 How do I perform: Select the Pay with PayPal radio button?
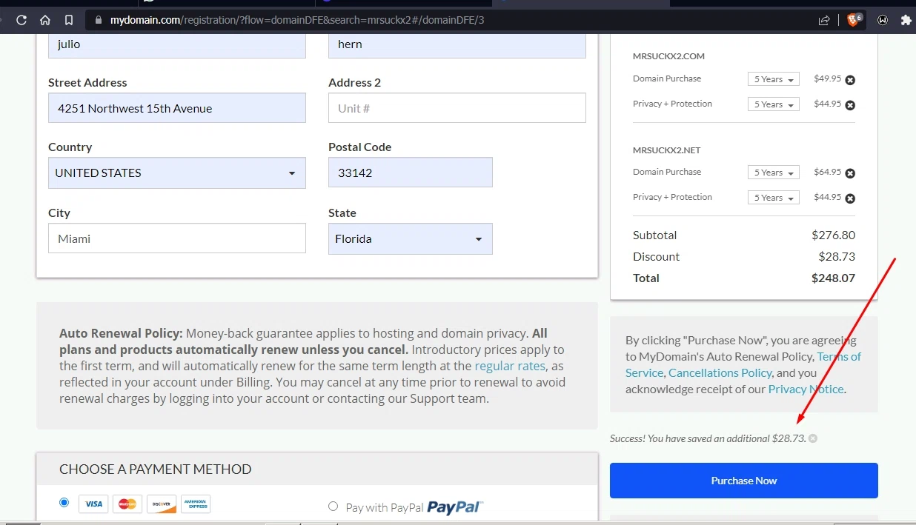333,506
